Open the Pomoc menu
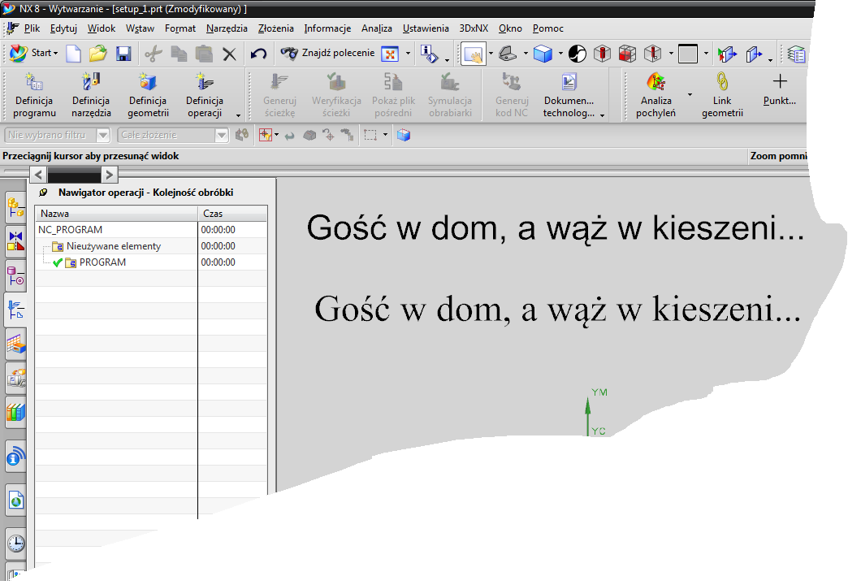The image size is (848, 585). coord(547,28)
